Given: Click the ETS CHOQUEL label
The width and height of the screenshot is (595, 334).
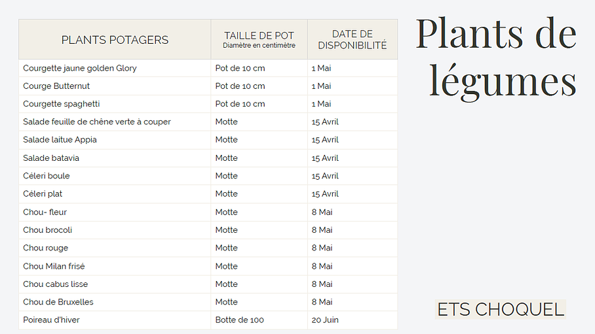Looking at the screenshot, I should point(501,309).
